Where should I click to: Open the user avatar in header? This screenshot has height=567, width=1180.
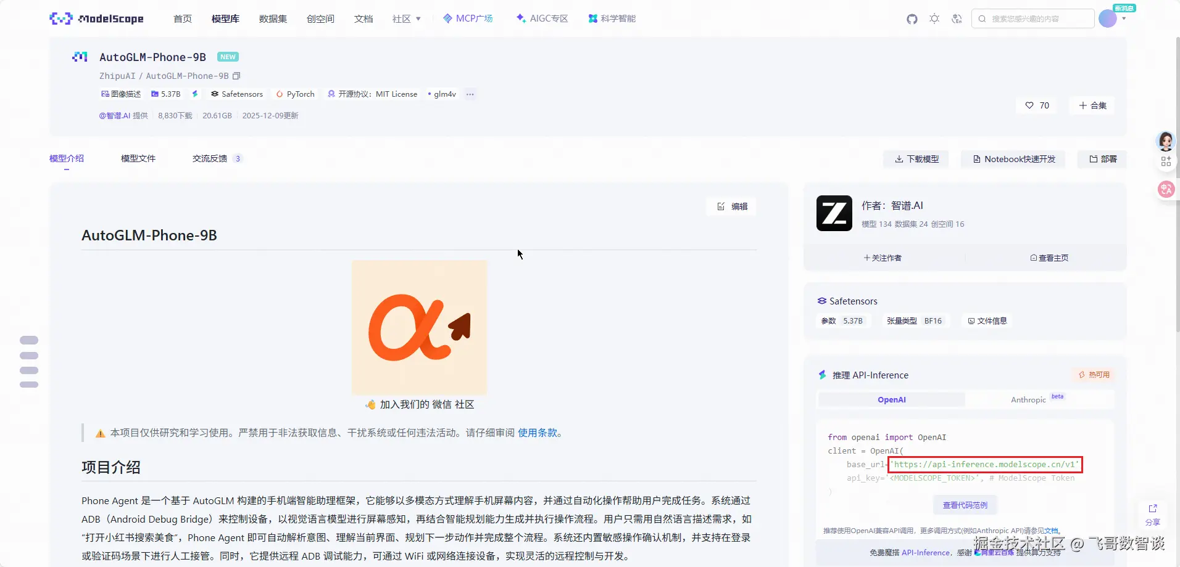[1108, 18]
